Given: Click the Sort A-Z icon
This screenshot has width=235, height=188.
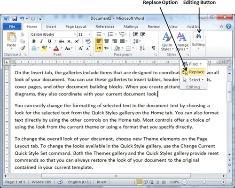Looking at the screenshot, I should point(142,48).
